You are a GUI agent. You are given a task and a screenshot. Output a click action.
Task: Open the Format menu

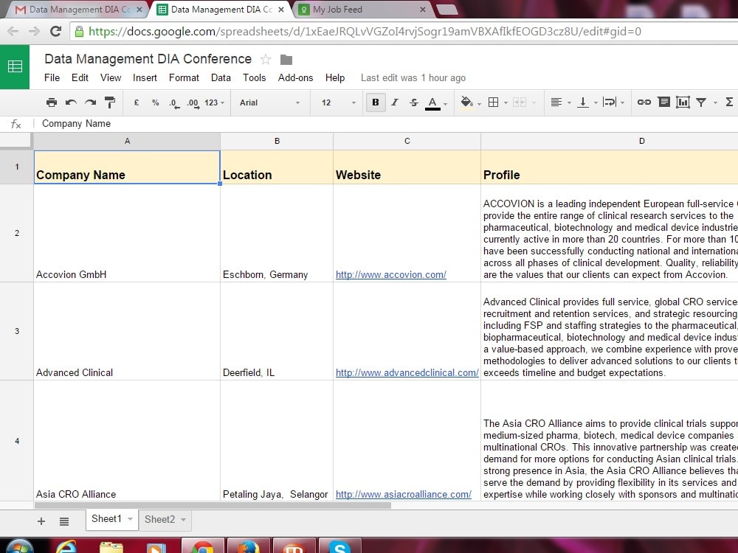tap(184, 77)
